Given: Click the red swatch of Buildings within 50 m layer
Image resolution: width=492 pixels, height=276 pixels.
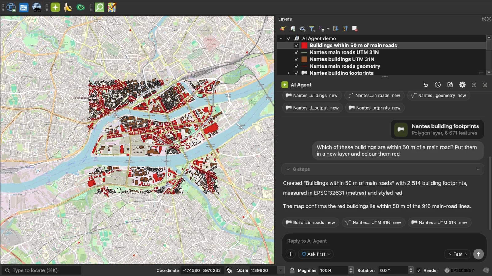Looking at the screenshot, I should [x=304, y=46].
